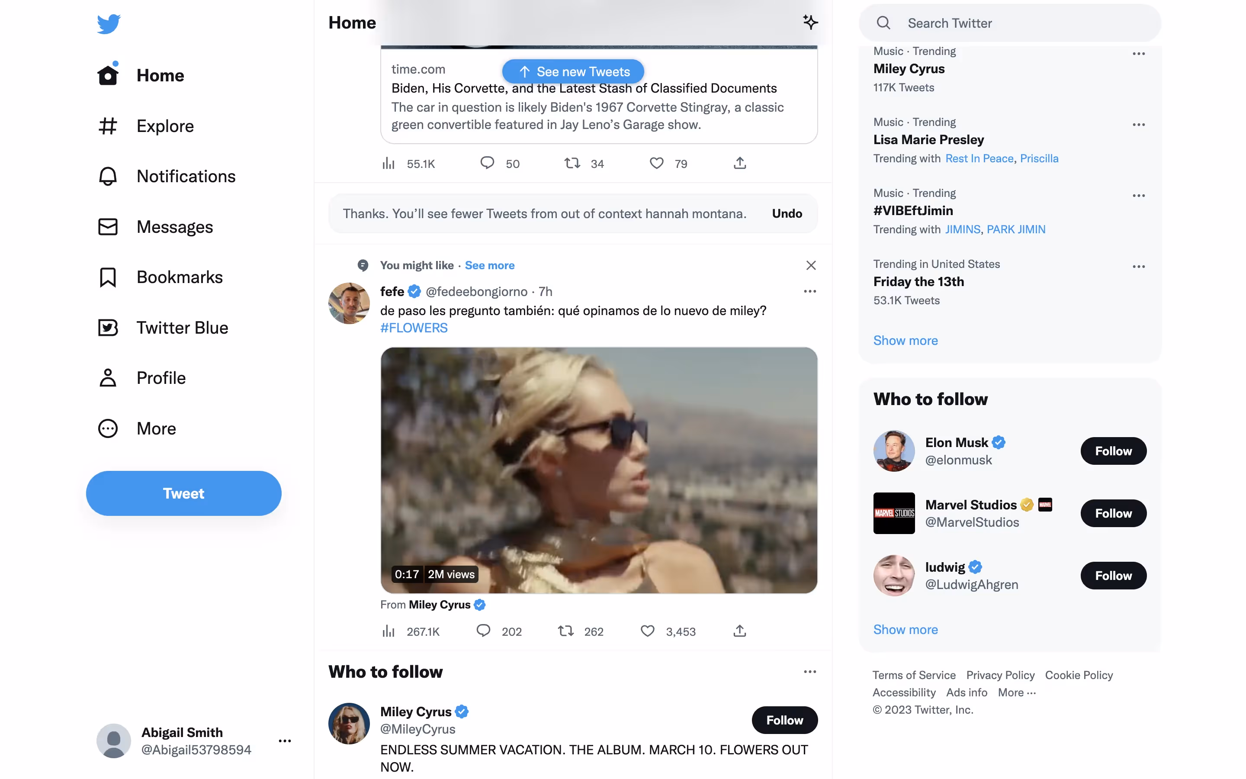Screen dimensions: 1246x779
Task: Reply to the fefe tweet
Action: [483, 631]
